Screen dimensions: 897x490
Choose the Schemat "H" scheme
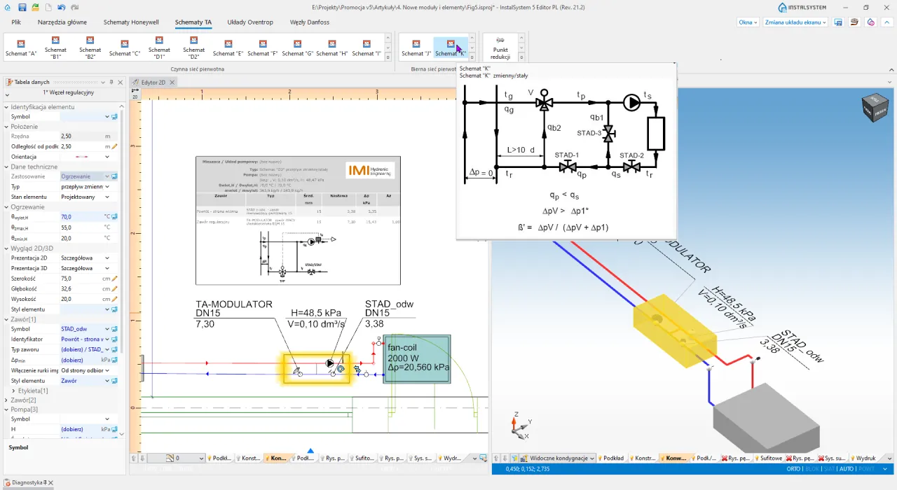tap(332, 48)
